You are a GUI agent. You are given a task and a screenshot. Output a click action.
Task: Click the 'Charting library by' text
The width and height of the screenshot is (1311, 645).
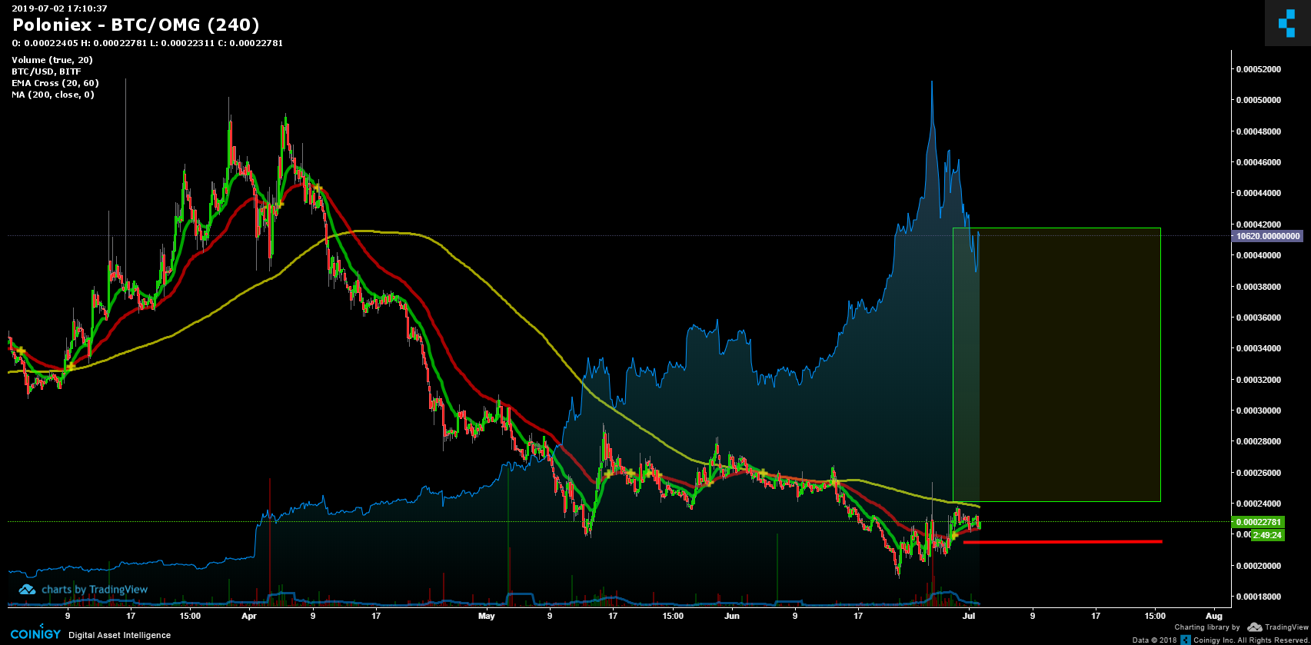[1207, 627]
